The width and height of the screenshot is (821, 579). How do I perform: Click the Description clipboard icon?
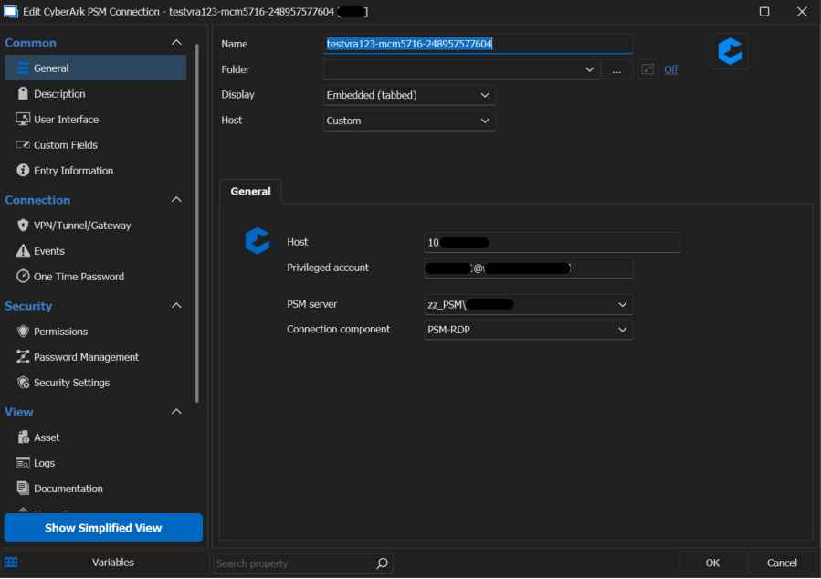(23, 93)
